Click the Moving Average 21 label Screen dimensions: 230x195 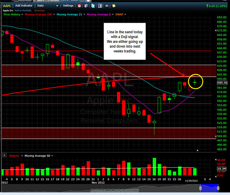(69, 14)
